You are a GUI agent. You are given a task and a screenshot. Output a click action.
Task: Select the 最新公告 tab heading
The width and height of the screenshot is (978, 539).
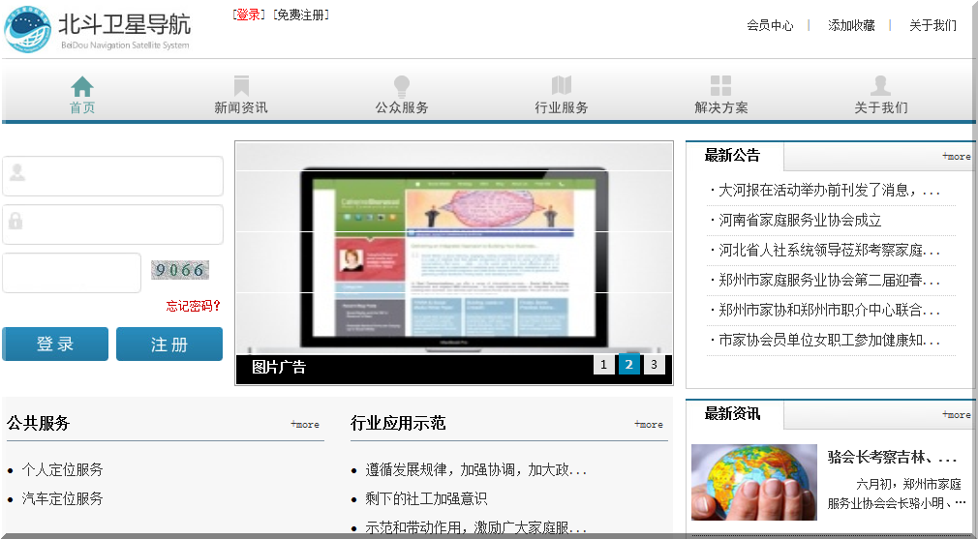(732, 156)
